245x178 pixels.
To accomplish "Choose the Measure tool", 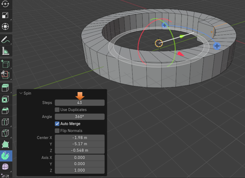I will click(x=6, y=51).
